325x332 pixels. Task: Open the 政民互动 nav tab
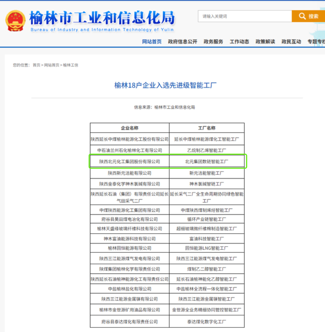pyautogui.click(x=291, y=42)
